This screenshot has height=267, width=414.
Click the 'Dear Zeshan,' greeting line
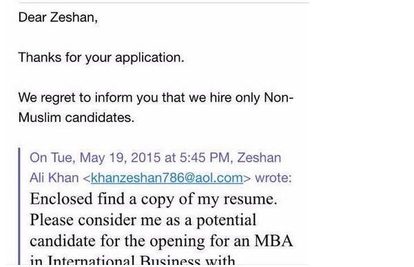click(x=58, y=17)
